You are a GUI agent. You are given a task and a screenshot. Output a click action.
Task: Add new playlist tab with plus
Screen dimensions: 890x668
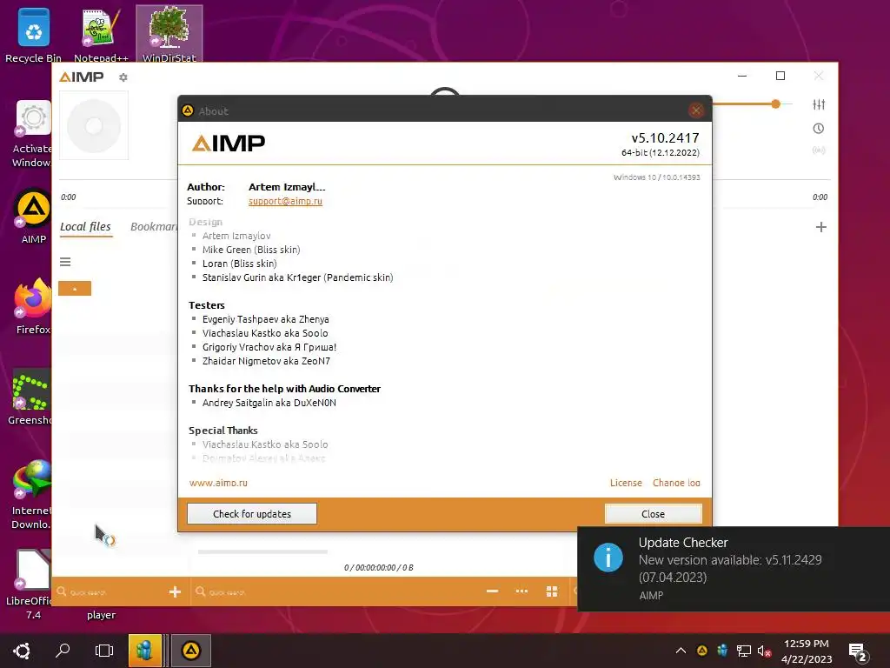coord(820,227)
